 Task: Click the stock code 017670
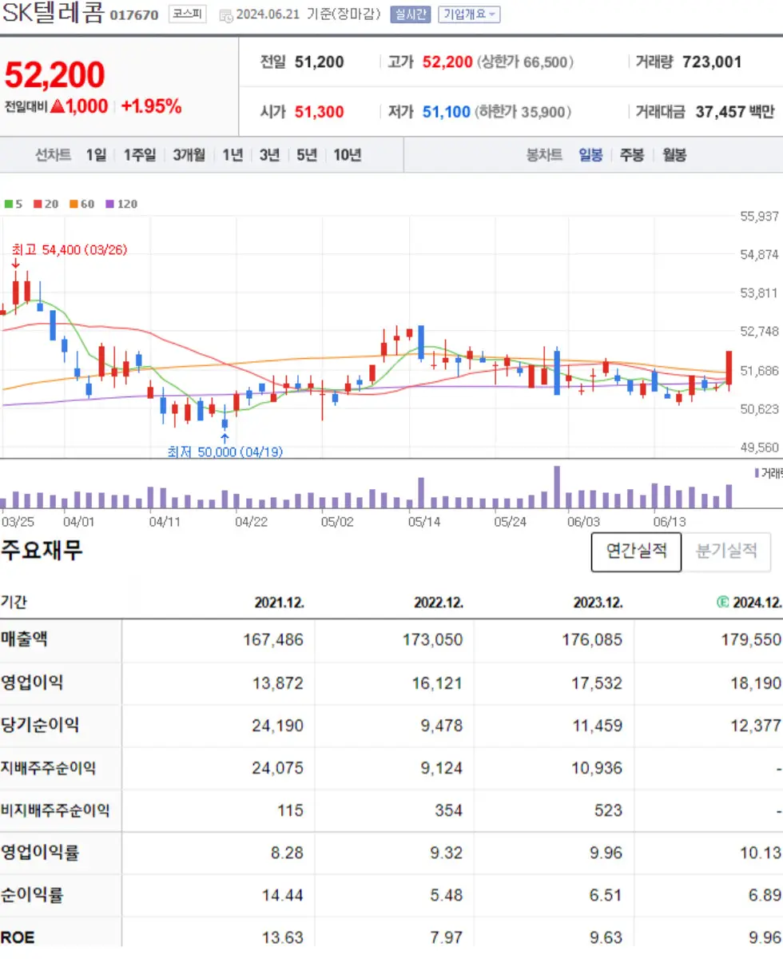click(x=134, y=15)
